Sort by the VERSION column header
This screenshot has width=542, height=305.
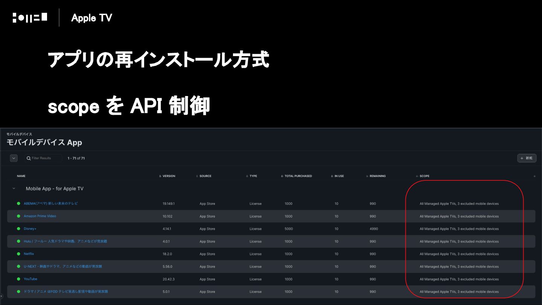[x=169, y=176]
